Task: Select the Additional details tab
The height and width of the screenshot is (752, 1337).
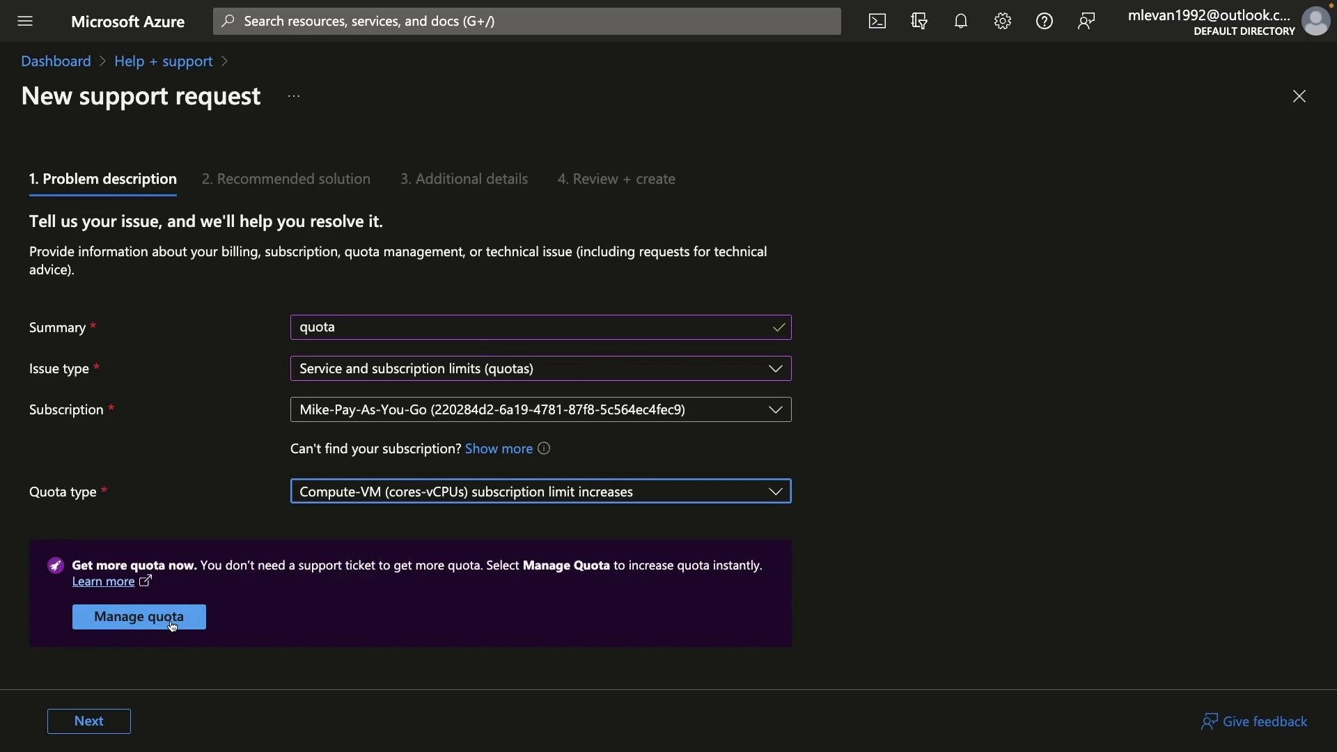Action: [x=464, y=179]
